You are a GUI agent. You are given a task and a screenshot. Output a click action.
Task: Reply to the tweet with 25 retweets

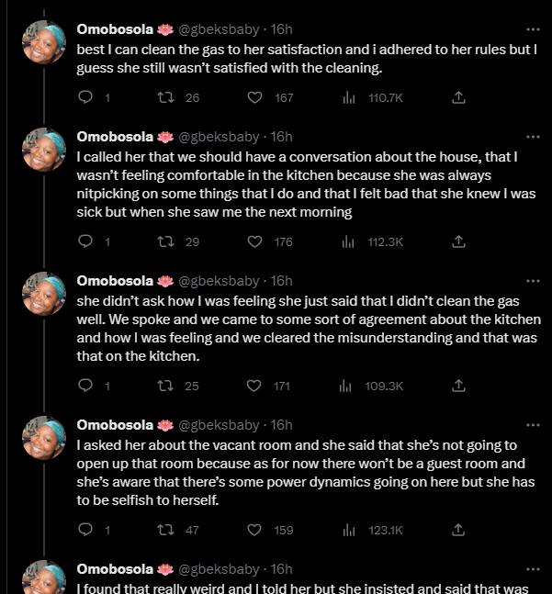point(86,387)
